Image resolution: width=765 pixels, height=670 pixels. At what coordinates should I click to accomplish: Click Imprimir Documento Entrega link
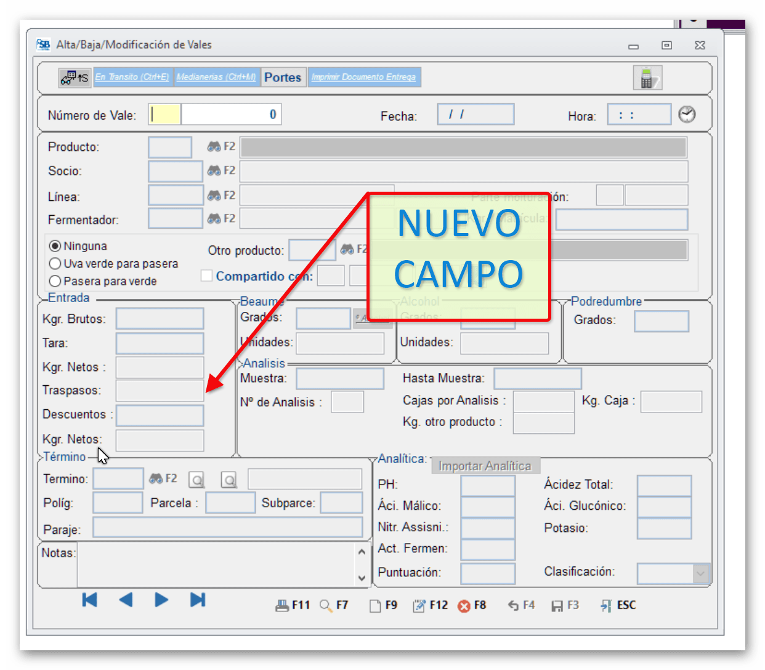pyautogui.click(x=363, y=77)
